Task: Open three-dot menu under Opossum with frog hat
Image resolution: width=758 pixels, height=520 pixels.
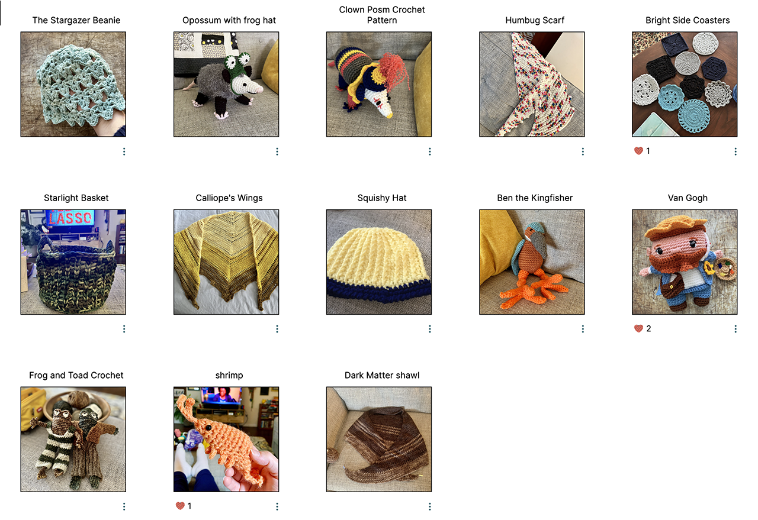Action: (x=277, y=151)
